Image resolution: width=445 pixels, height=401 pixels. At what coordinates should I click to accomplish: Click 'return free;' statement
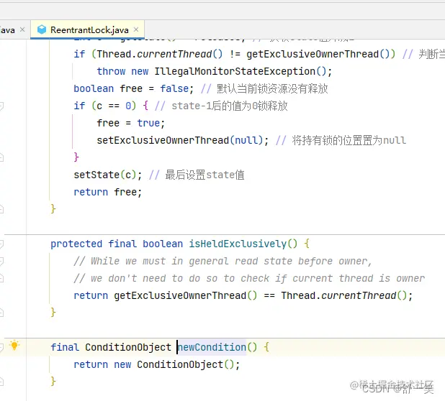108,193
